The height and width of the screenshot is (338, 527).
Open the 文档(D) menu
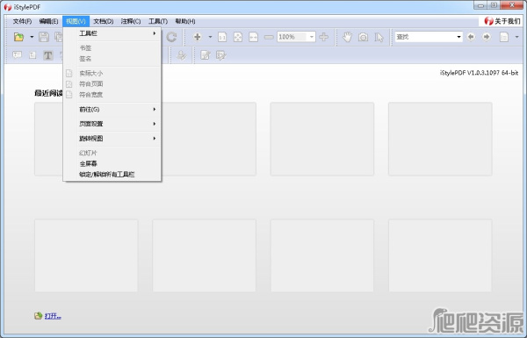tap(103, 21)
